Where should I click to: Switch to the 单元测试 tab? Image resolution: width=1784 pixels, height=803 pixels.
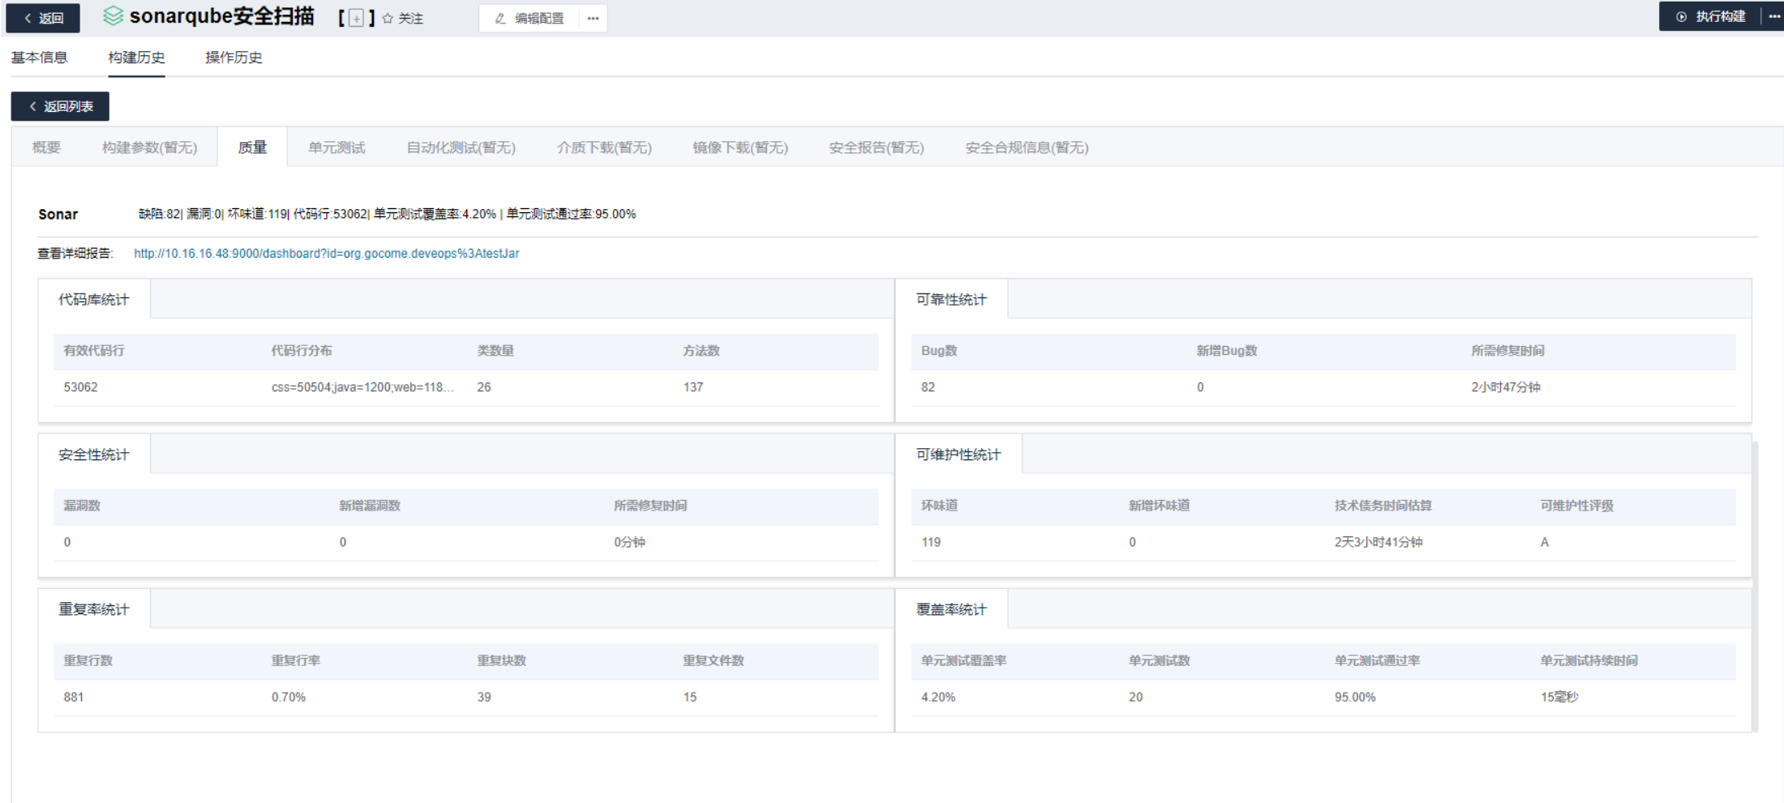(336, 147)
